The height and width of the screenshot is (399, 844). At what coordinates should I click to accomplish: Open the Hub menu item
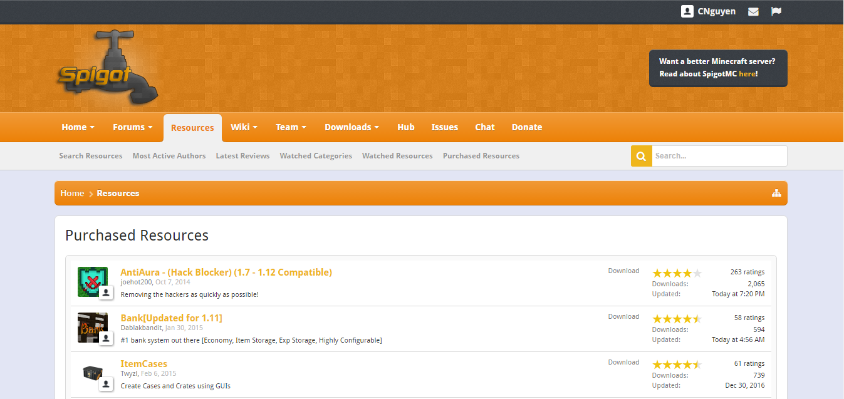[406, 127]
